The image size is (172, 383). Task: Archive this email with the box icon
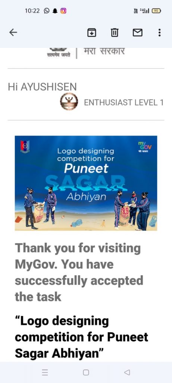coord(92,32)
